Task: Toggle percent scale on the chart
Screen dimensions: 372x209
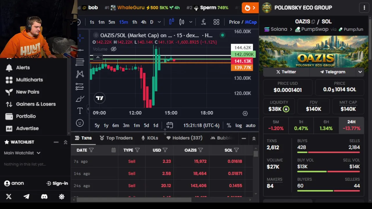Action: point(229,125)
